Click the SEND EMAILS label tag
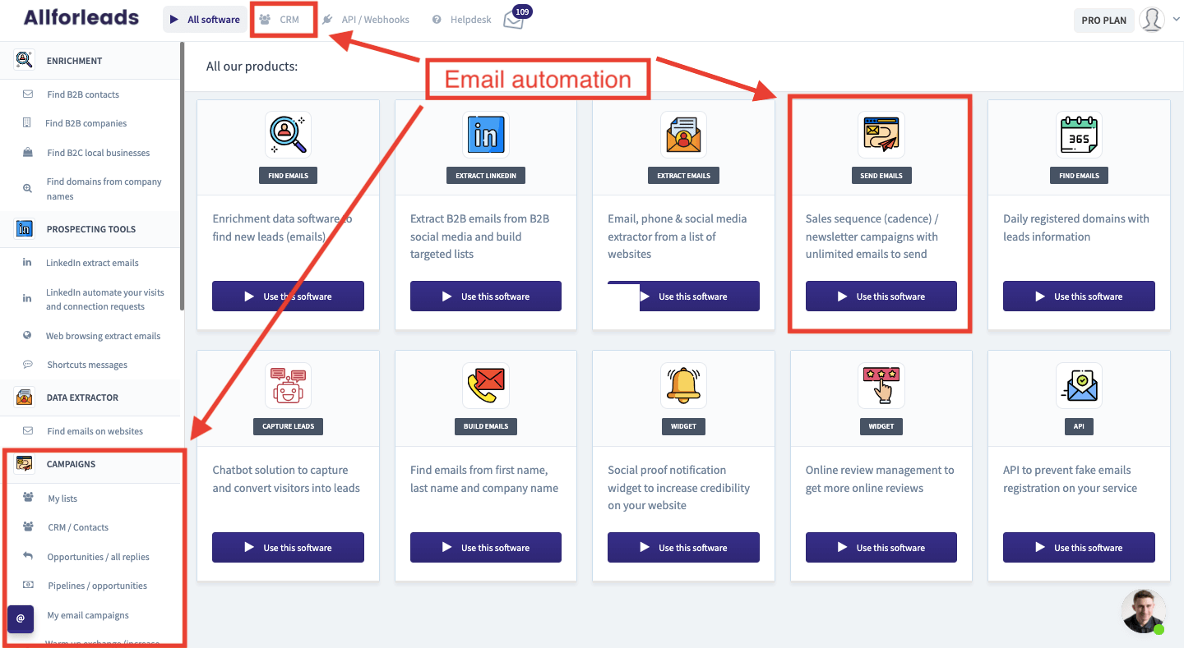The width and height of the screenshot is (1184, 648). click(x=881, y=176)
